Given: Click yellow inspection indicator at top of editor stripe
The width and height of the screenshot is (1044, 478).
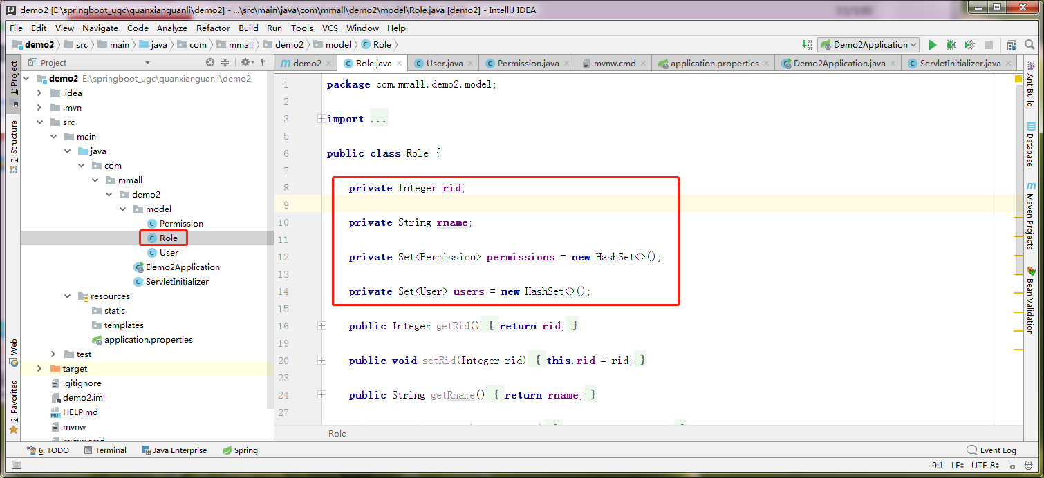Looking at the screenshot, I should click(1018, 79).
